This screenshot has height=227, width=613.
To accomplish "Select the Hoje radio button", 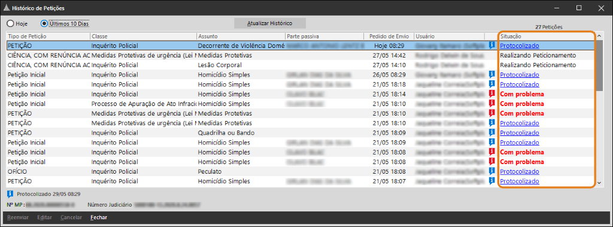I will (10, 23).
